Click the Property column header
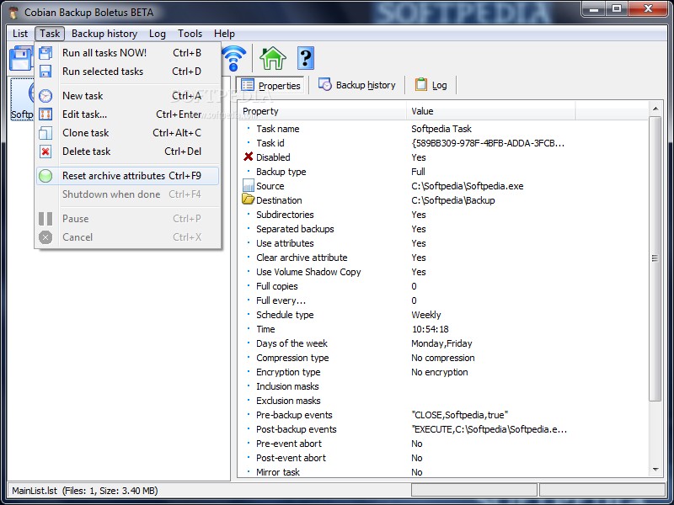 322,111
